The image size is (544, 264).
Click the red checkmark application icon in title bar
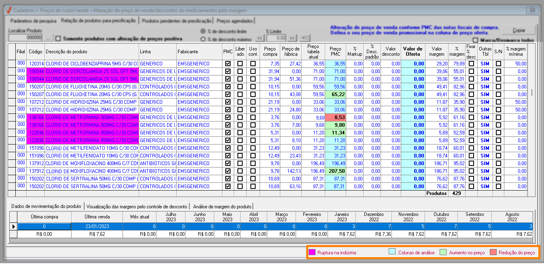pyautogui.click(x=8, y=10)
